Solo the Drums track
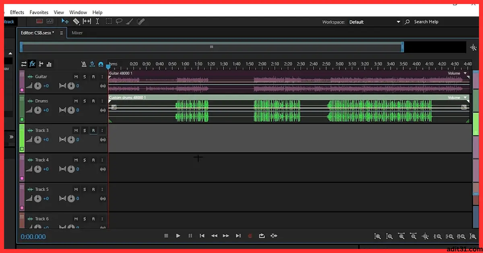Screen dimensions: 483x253 coord(85,101)
